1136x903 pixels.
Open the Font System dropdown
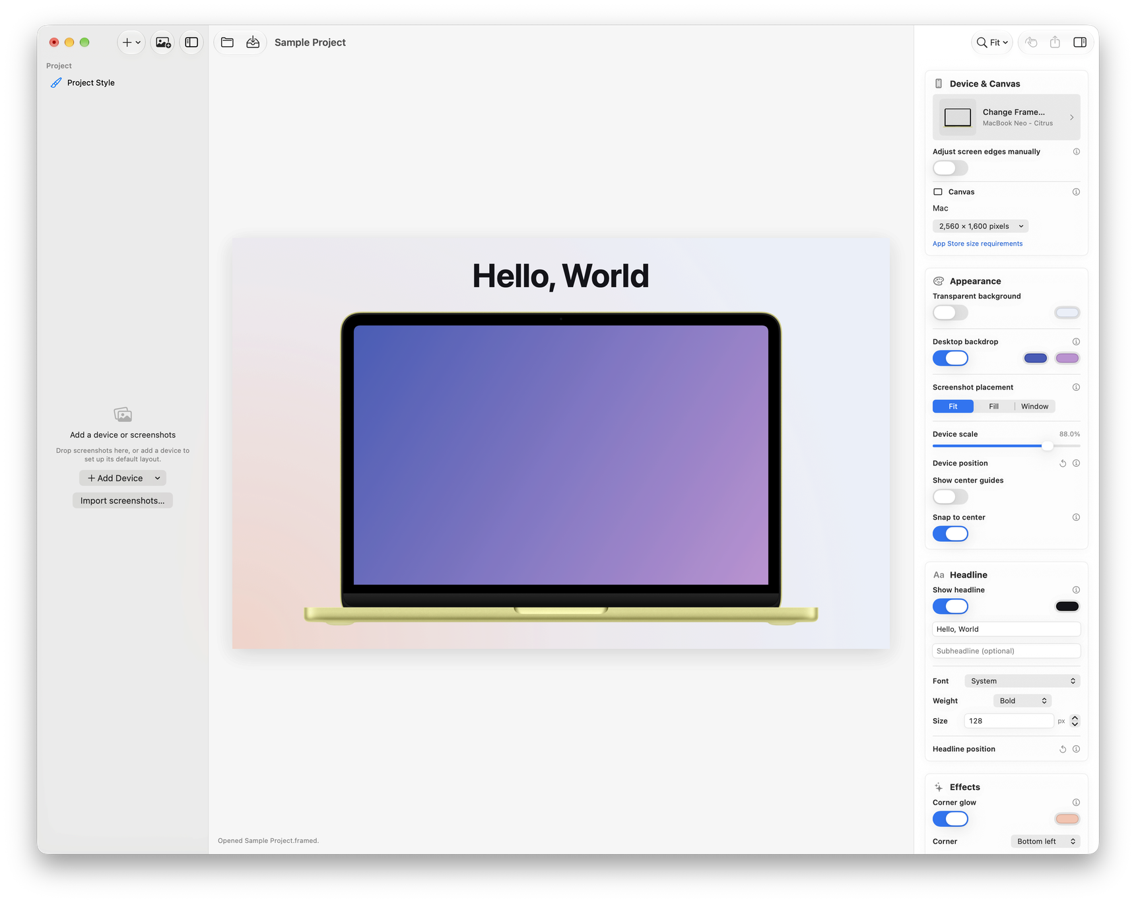(1022, 681)
